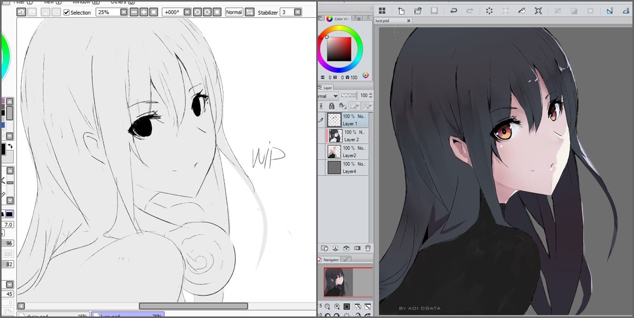The height and width of the screenshot is (318, 634).
Task: Click the layer opacity stepper arrows
Action: (x=370, y=95)
